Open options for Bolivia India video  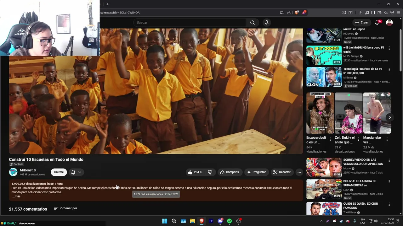point(389,181)
